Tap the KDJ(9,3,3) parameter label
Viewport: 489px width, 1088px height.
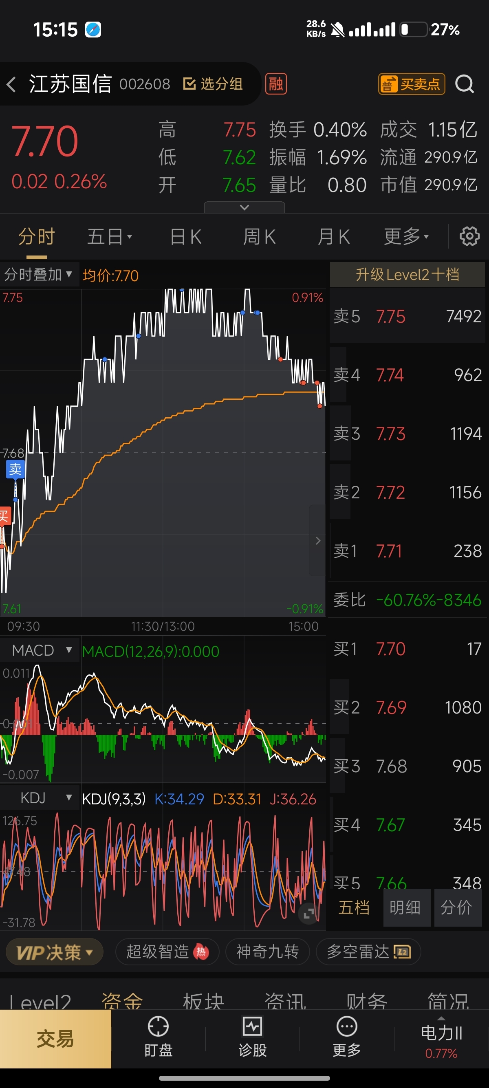(114, 799)
